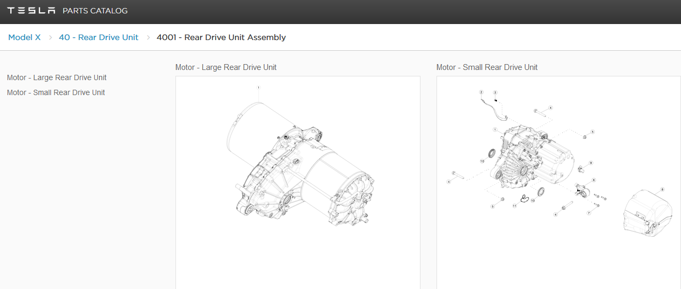Click the 4001 - Rear Drive Unit Assembly breadcrumb text
Viewport: 681px width, 289px height.
coord(221,37)
